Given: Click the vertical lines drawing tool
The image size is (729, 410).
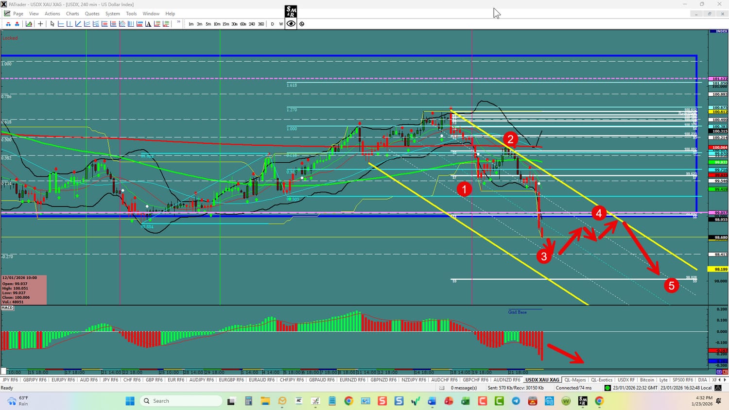Looking at the screenshot, I should click(131, 24).
